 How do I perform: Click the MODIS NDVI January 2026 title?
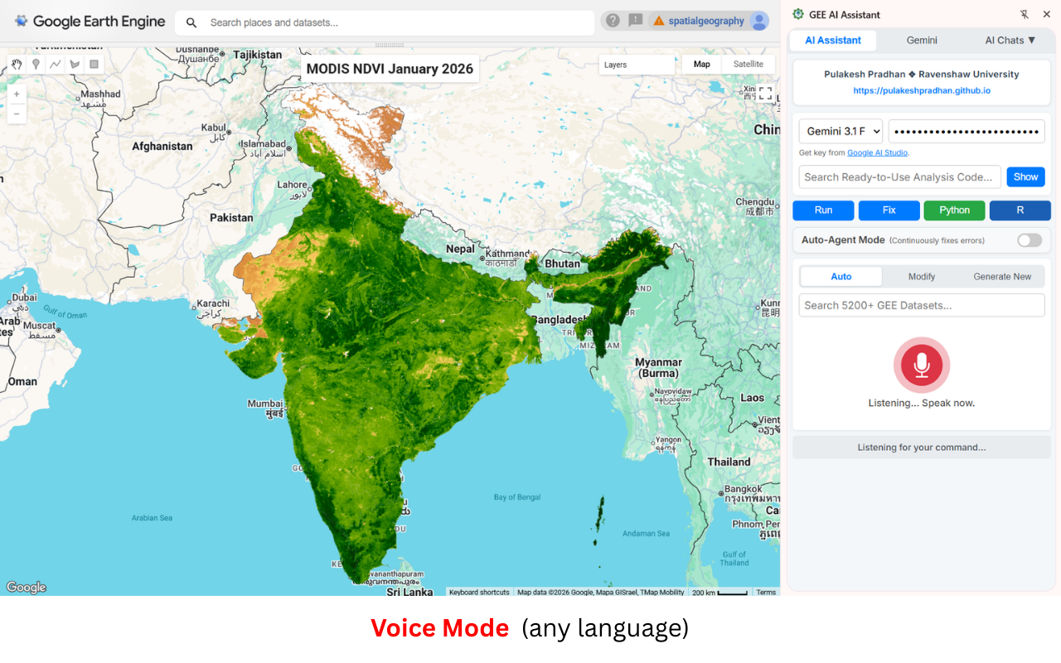[x=390, y=69]
